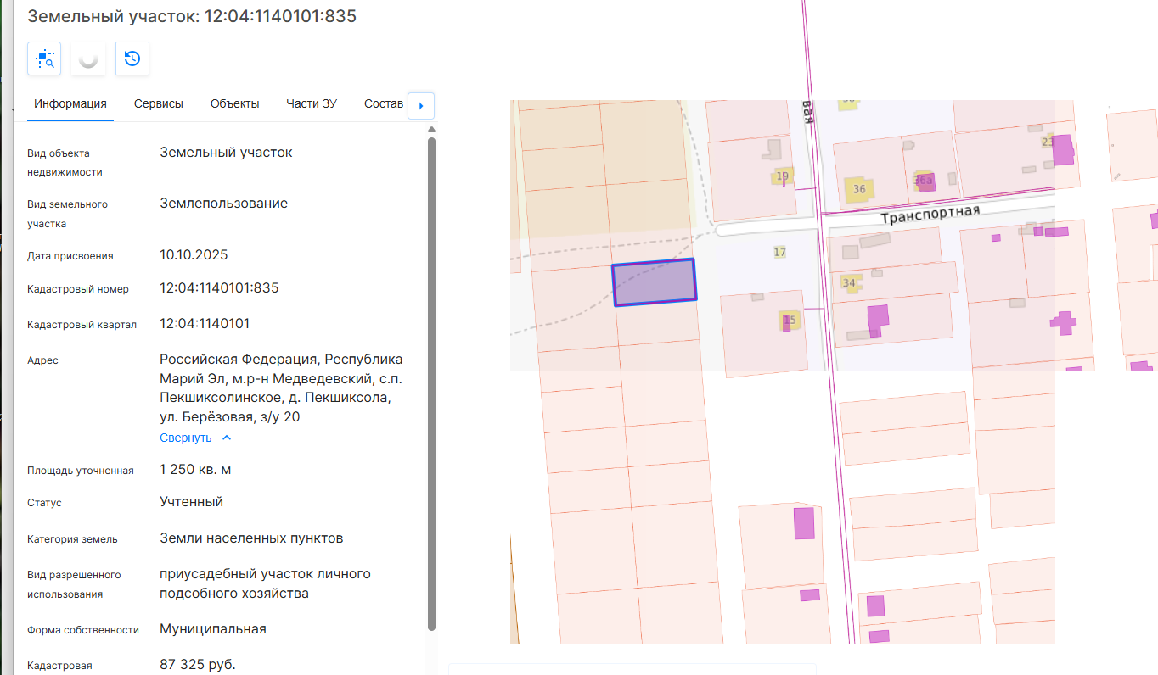Click the Площадь уточненная field label
Viewport: 1158px width, 675px height.
pos(81,471)
